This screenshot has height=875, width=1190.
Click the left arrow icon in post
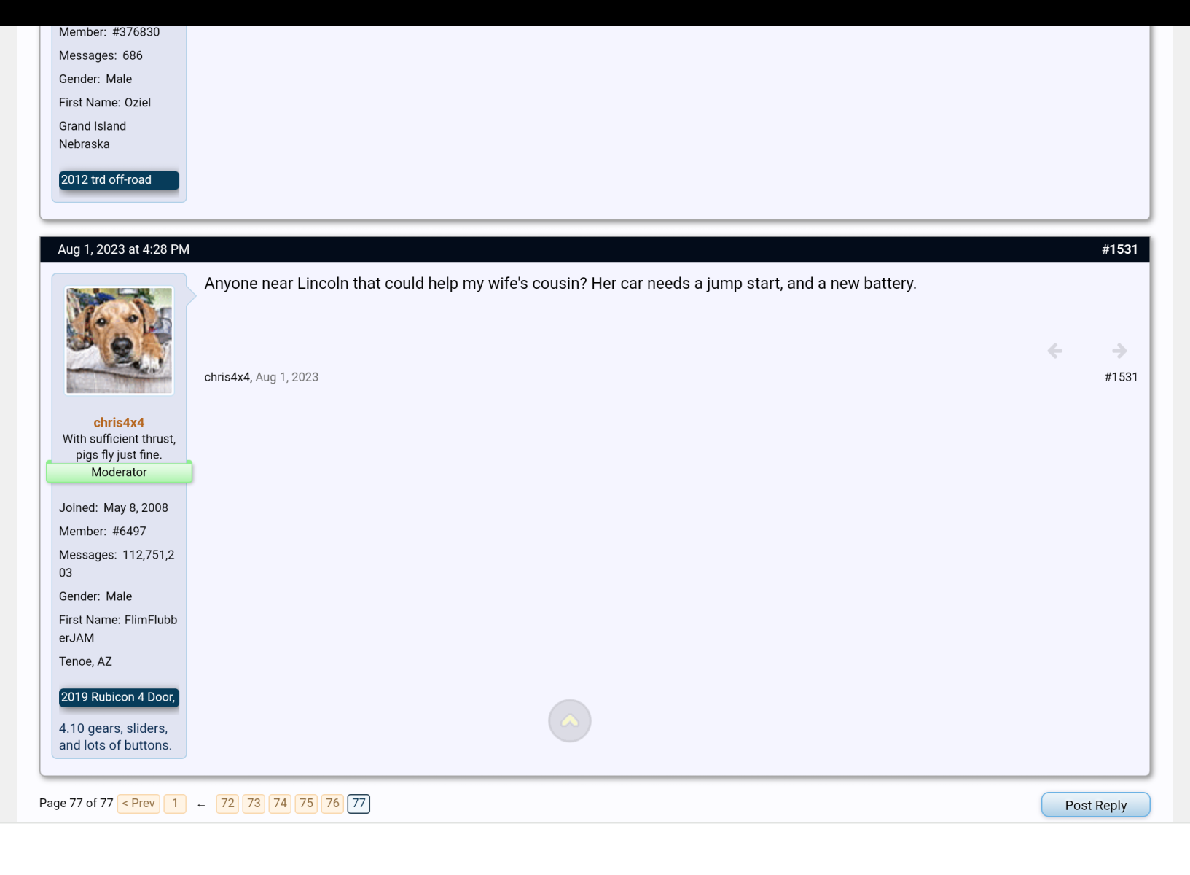[1054, 351]
